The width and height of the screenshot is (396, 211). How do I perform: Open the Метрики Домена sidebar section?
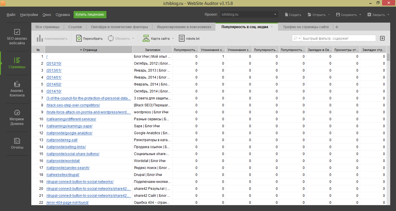pos(17,117)
